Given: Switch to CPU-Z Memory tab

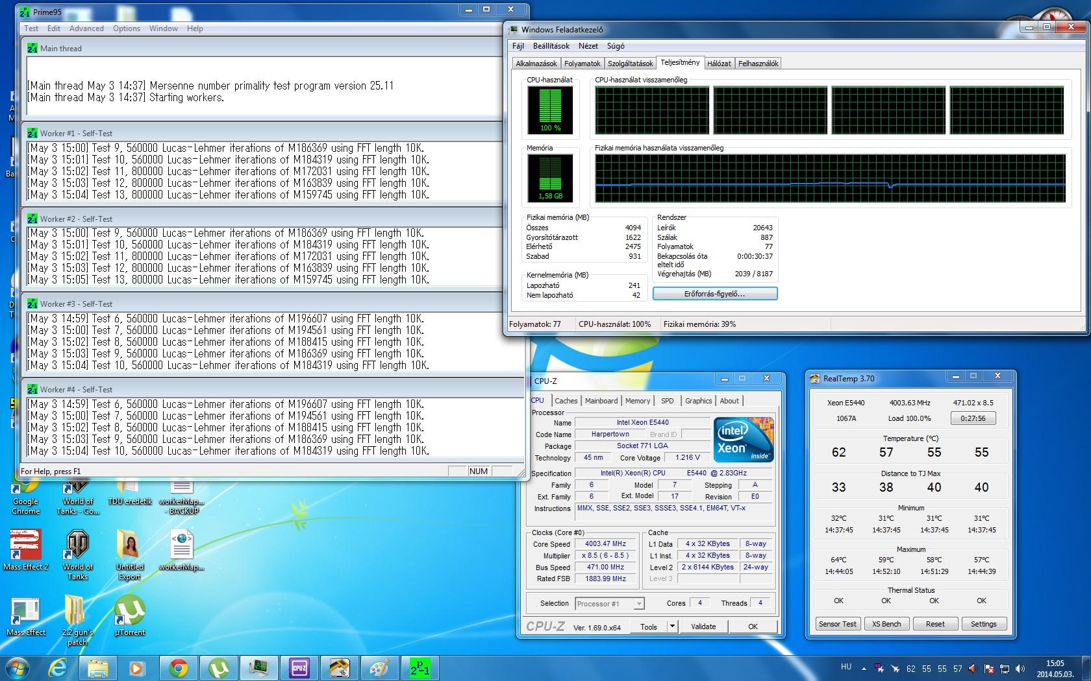Looking at the screenshot, I should (638, 401).
